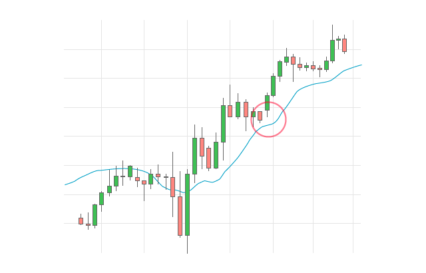Select the first red candle after the longest green candle

[x=202, y=146]
